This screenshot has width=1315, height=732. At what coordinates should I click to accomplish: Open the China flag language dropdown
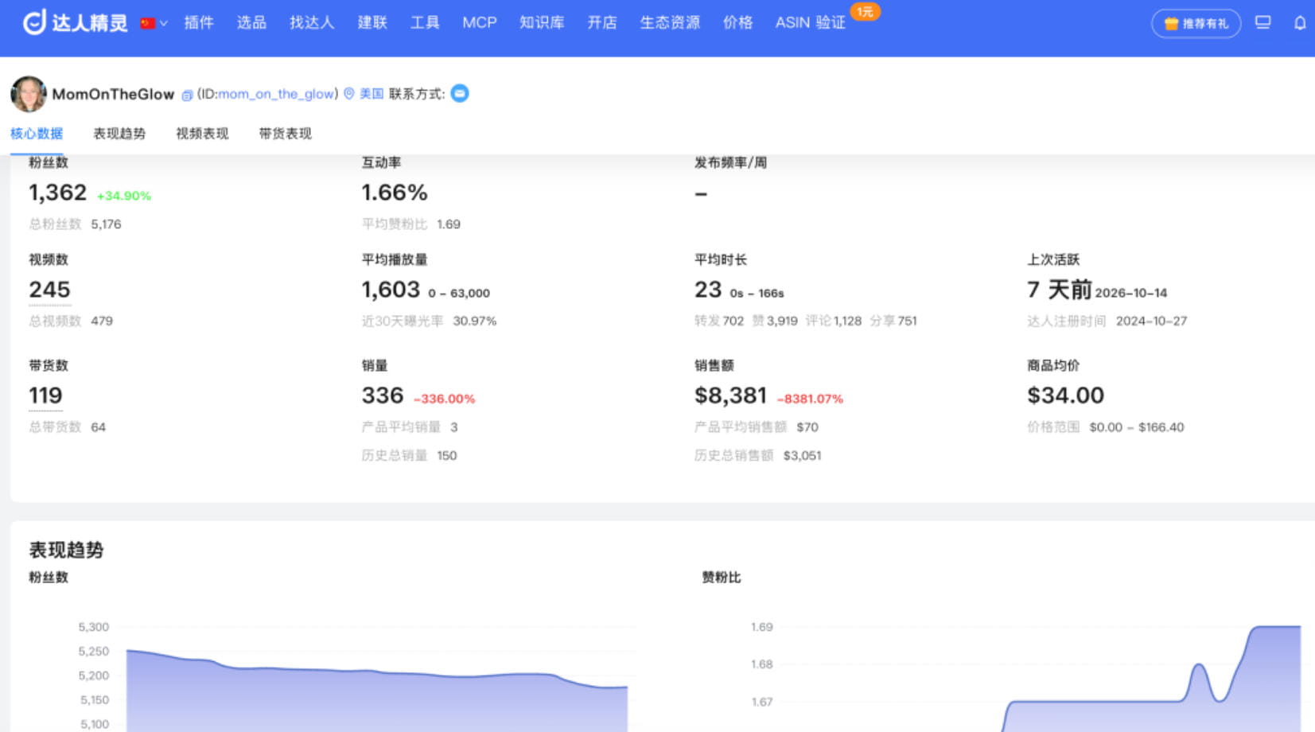pos(154,23)
